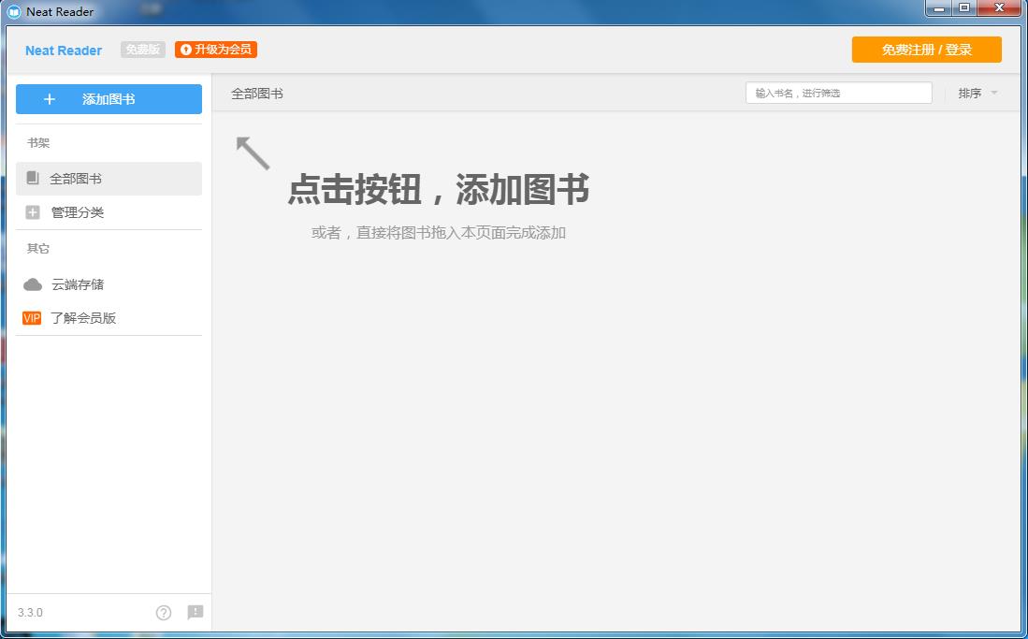Viewport: 1028px width, 639px height.
Task: Click the book name filter input field
Action: tap(838, 93)
